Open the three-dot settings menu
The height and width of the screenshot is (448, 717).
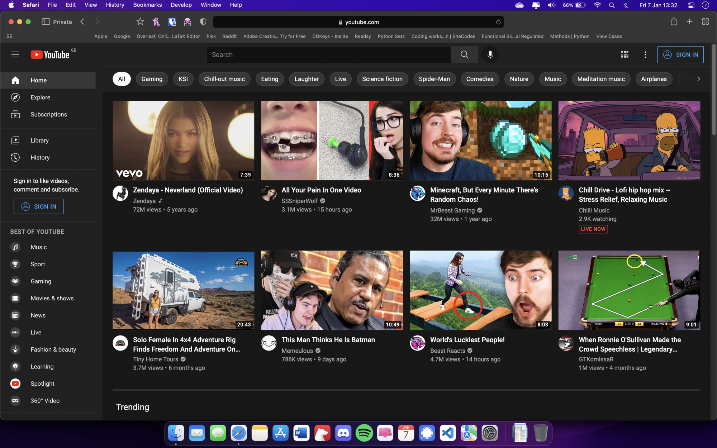tap(645, 54)
